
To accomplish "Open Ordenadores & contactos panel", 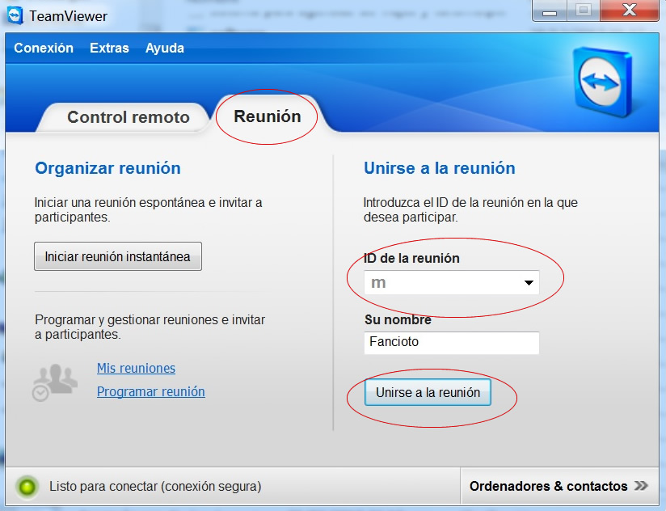I will point(548,486).
